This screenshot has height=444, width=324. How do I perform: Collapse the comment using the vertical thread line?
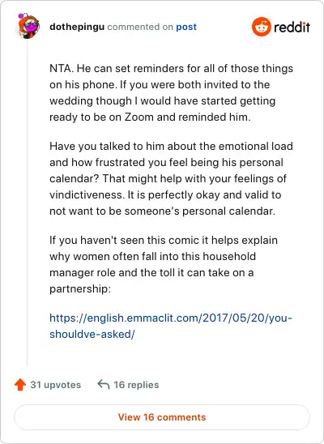pyautogui.click(x=28, y=203)
